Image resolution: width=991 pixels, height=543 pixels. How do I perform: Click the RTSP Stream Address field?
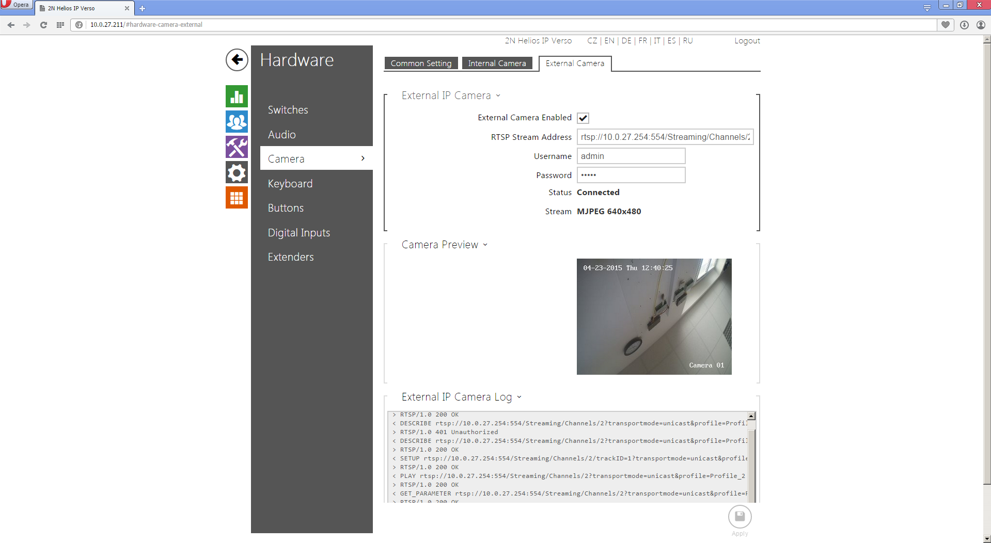(665, 137)
